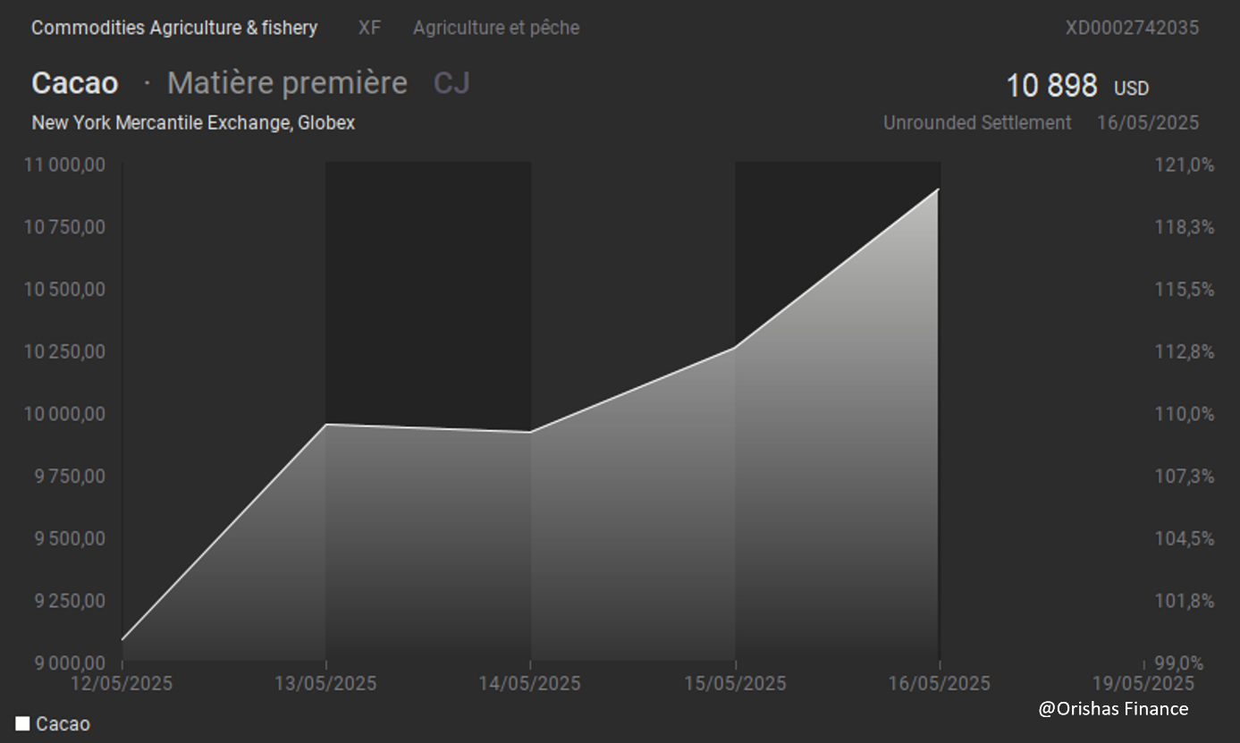
Task: Click the white Cacao legend color swatch
Action: (x=22, y=723)
